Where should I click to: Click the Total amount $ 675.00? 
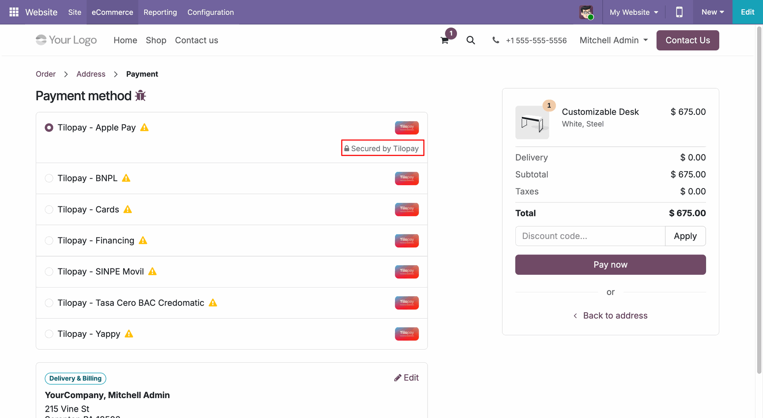687,213
